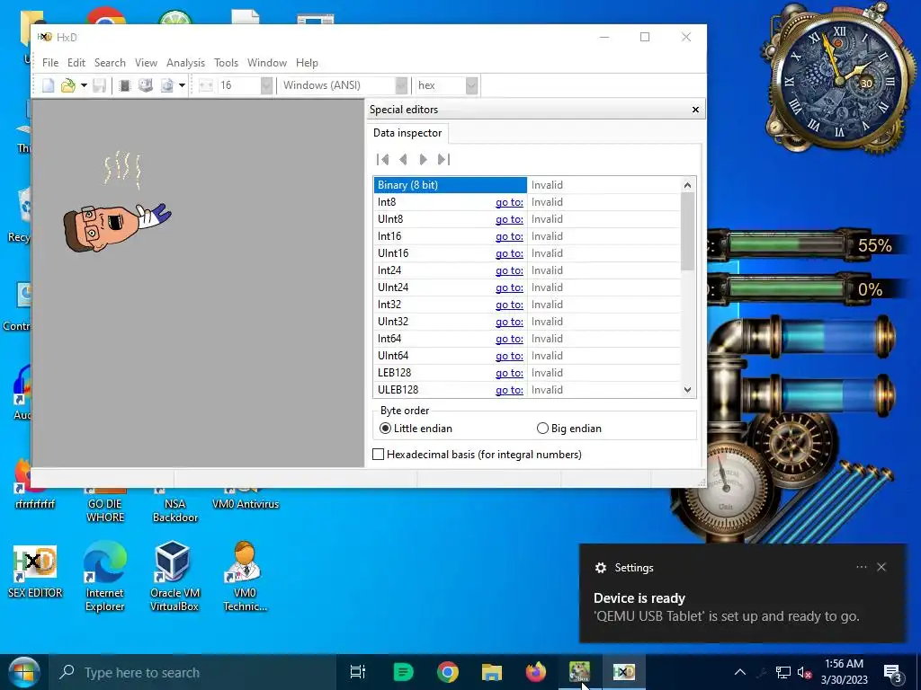Image resolution: width=921 pixels, height=690 pixels.
Task: Click go to link for Int24
Action: pyautogui.click(x=509, y=270)
